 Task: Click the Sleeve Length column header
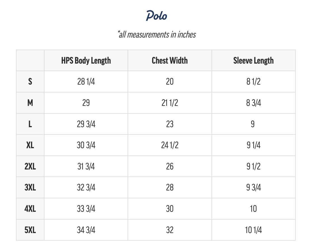253,61
